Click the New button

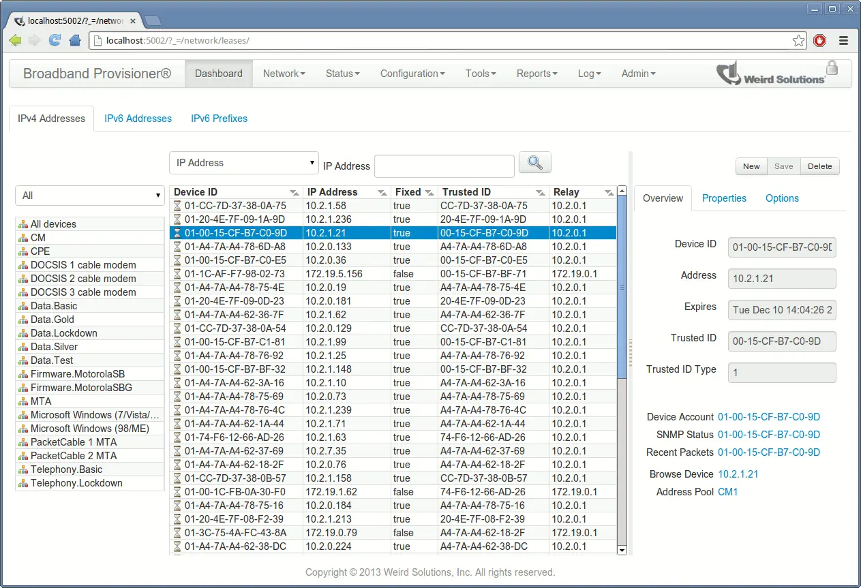(x=751, y=166)
